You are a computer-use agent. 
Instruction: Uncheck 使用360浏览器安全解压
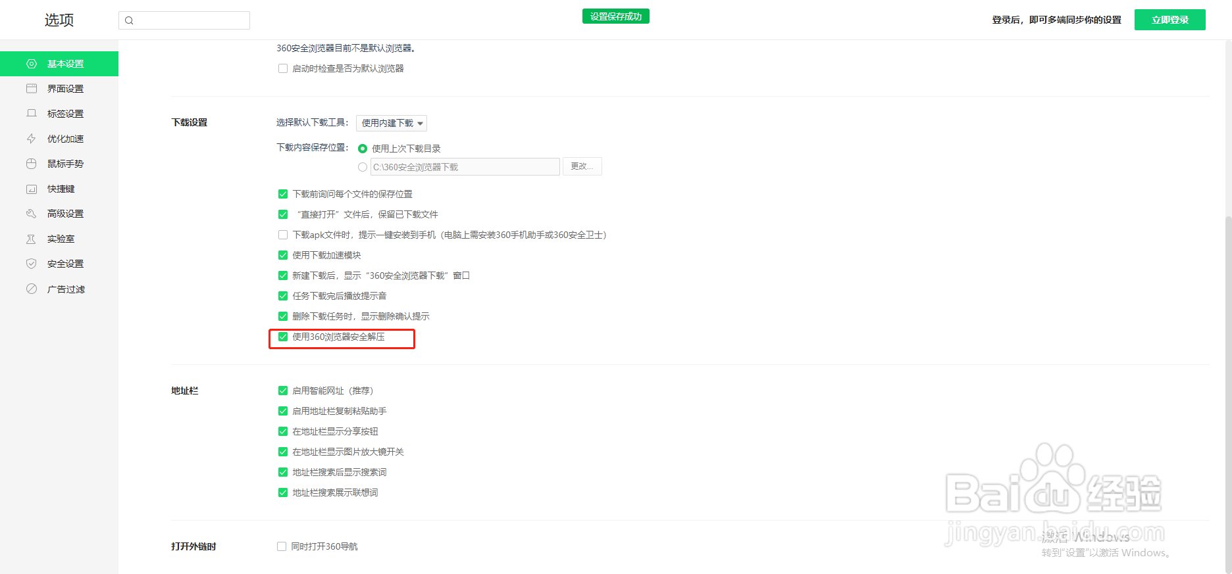(x=283, y=337)
